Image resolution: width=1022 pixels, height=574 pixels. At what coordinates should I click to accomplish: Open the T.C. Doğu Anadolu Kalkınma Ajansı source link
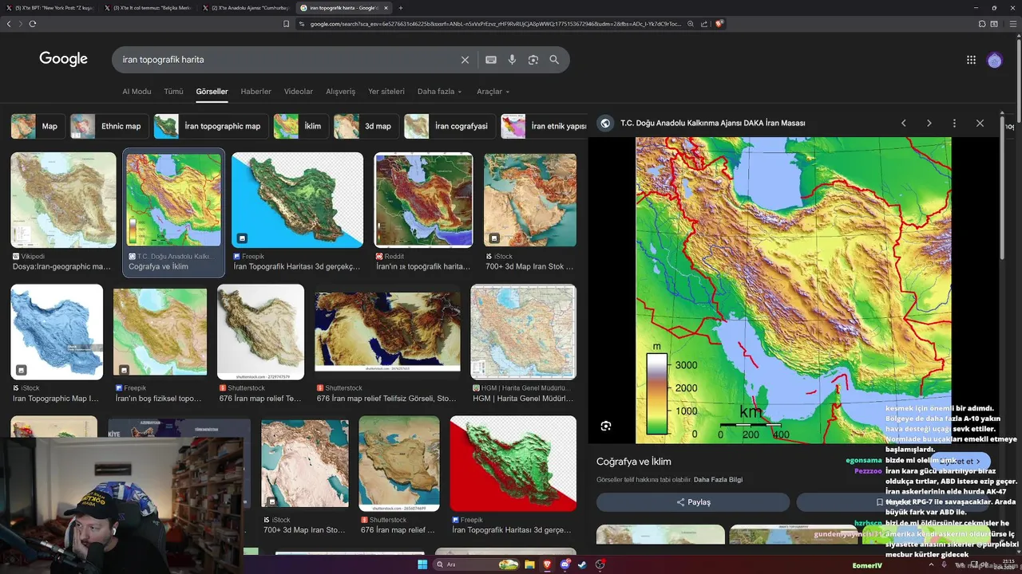click(712, 123)
